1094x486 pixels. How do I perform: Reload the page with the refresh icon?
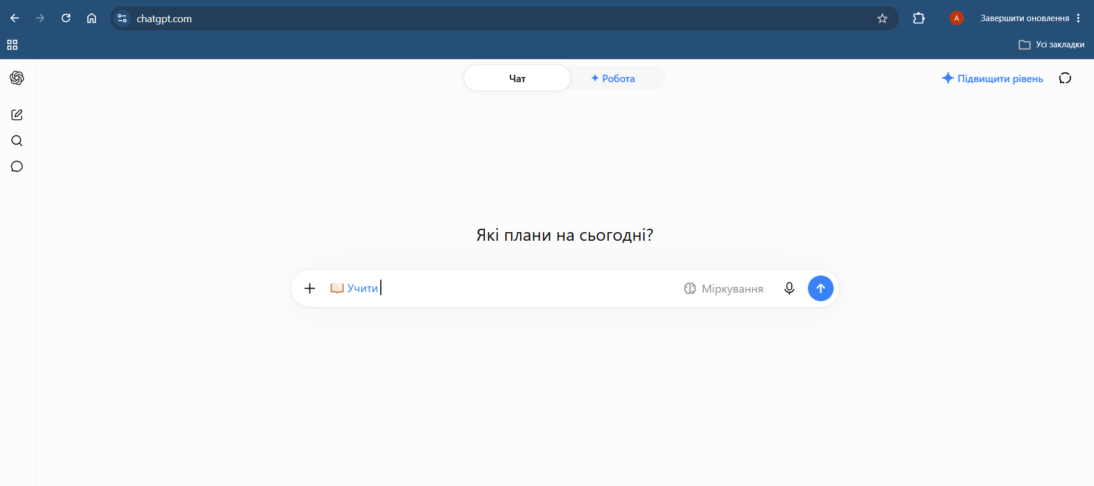(x=66, y=18)
